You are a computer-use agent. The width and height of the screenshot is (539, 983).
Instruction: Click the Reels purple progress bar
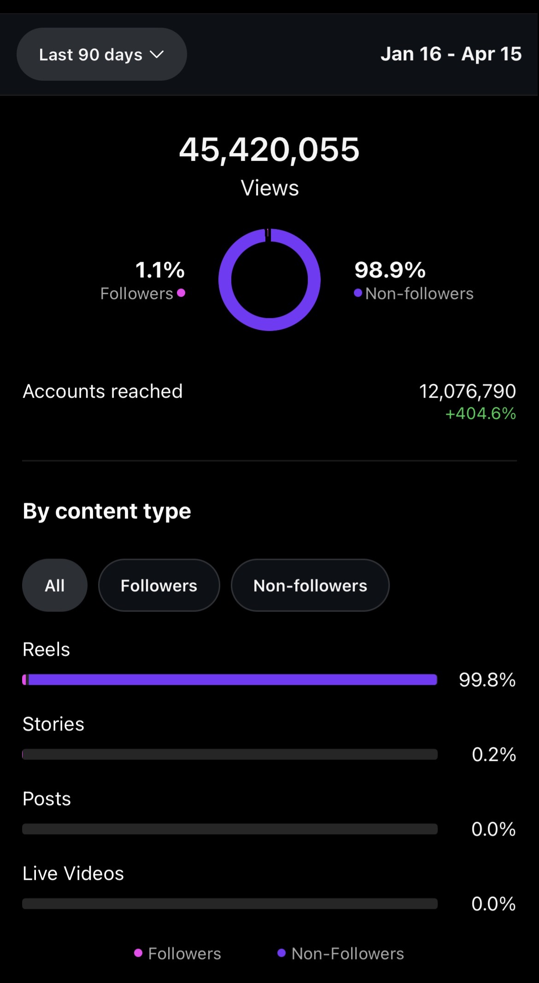[230, 679]
